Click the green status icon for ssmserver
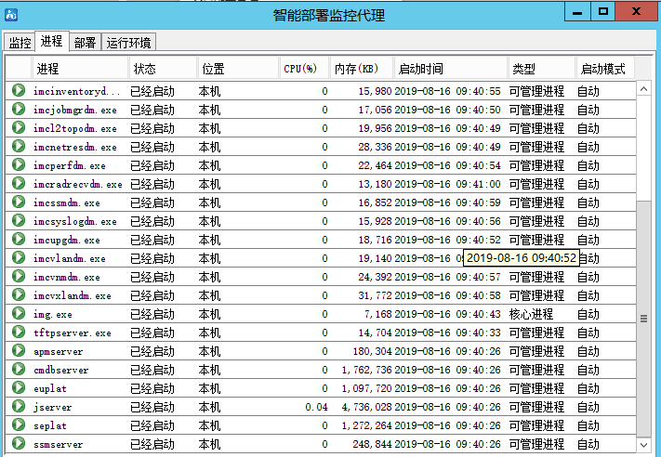The width and height of the screenshot is (661, 457). 19,443
